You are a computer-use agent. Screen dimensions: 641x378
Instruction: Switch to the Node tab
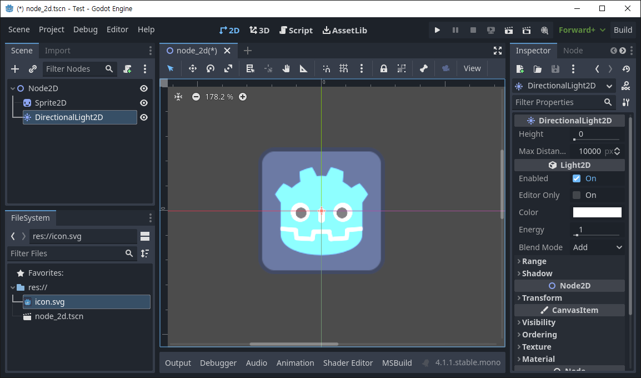tap(573, 51)
